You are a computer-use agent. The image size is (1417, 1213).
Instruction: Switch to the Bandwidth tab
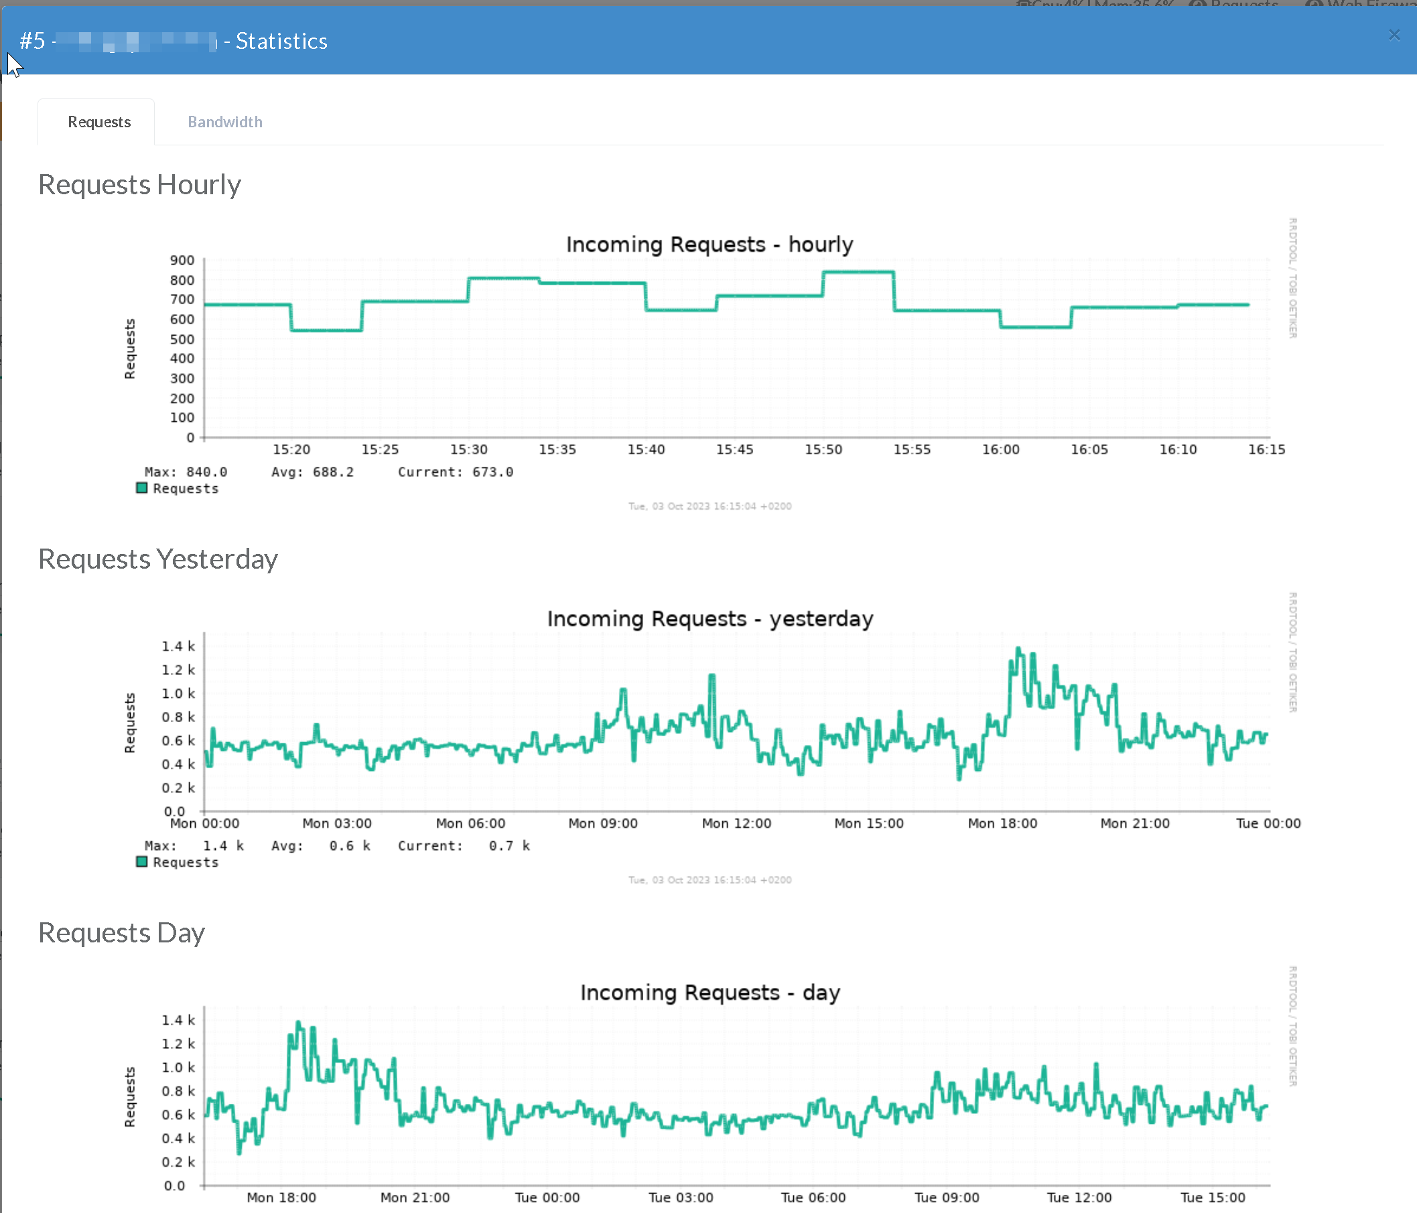click(224, 122)
